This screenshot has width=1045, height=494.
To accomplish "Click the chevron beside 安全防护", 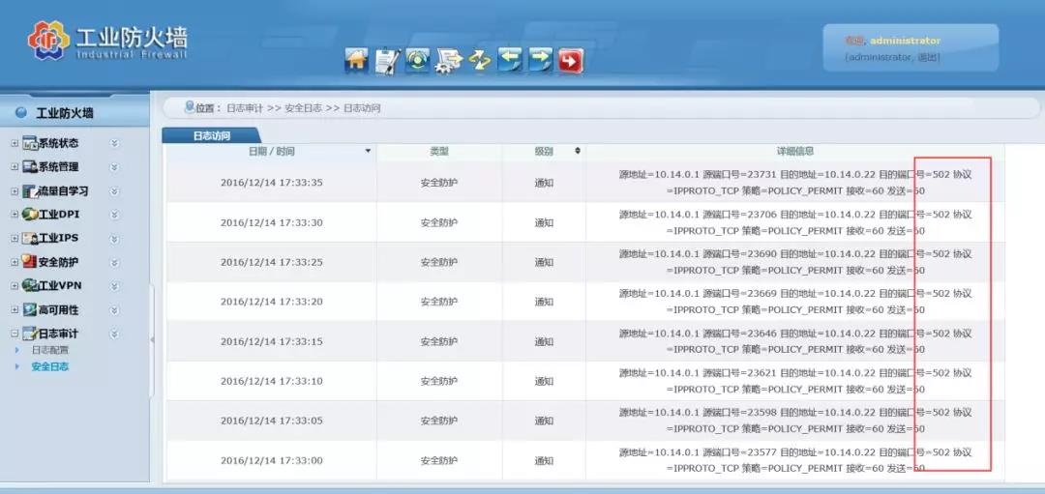I will click(114, 262).
